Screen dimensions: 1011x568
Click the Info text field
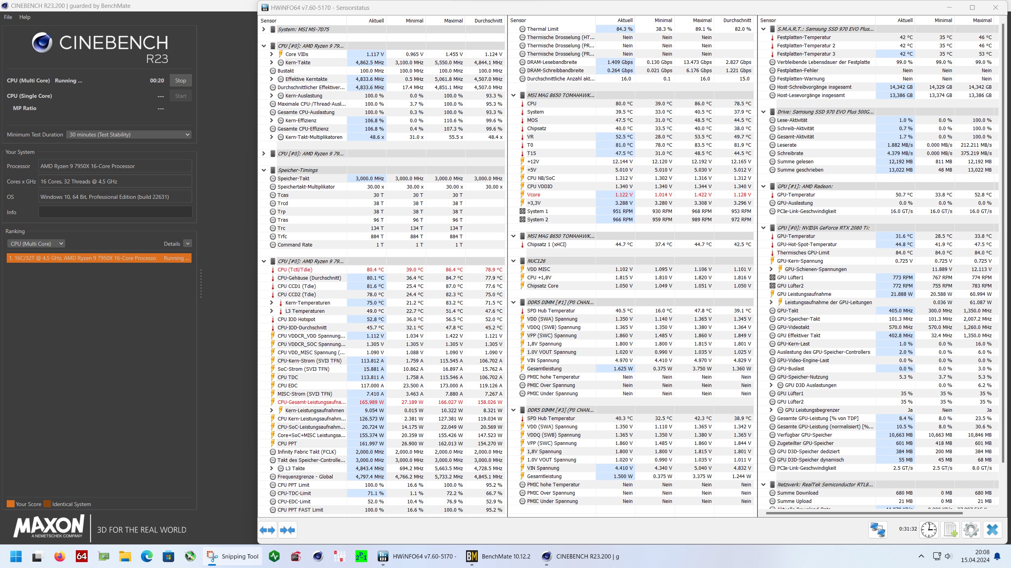pyautogui.click(x=115, y=212)
